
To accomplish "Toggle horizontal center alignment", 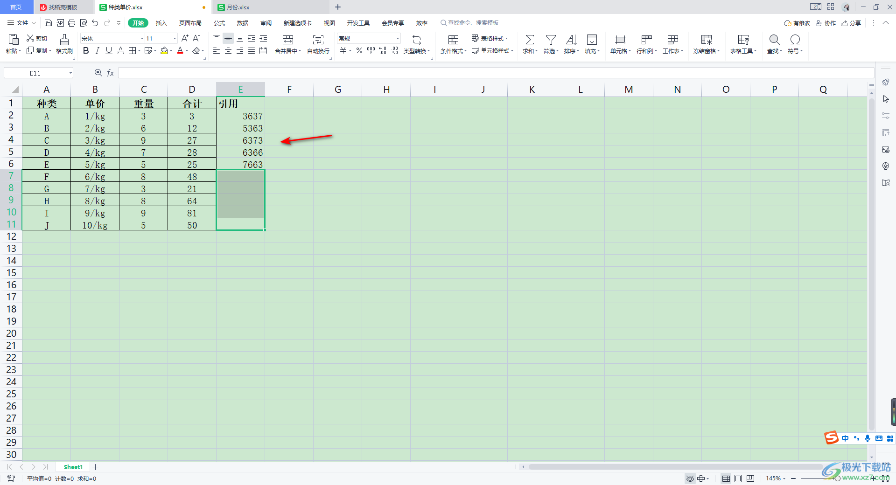I will tap(228, 50).
